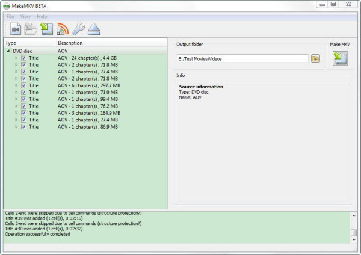Open the Help menu

point(42,16)
